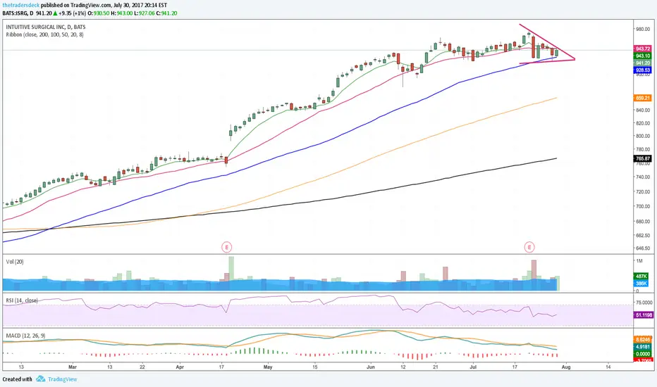657x387 pixels.
Task: Click the 720.00 price axis label
Action: pos(643,191)
